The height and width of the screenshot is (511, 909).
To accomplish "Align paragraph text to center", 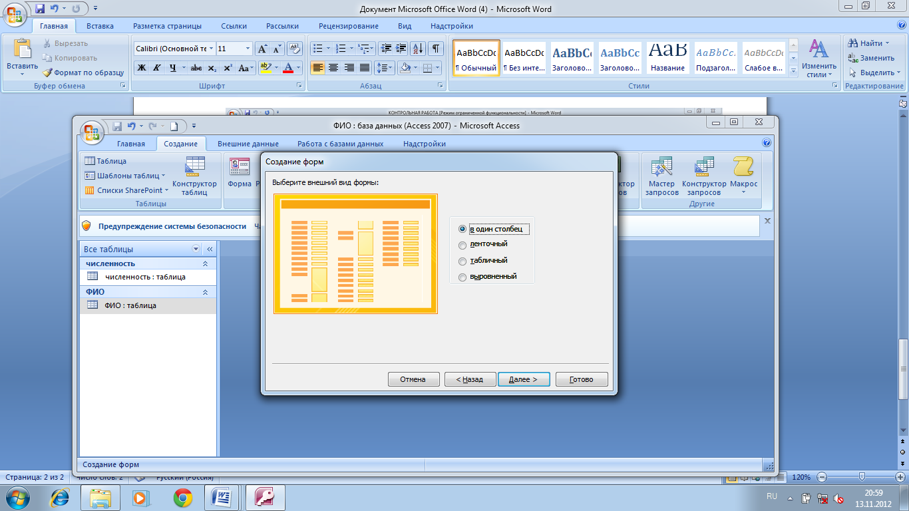I will [x=333, y=68].
